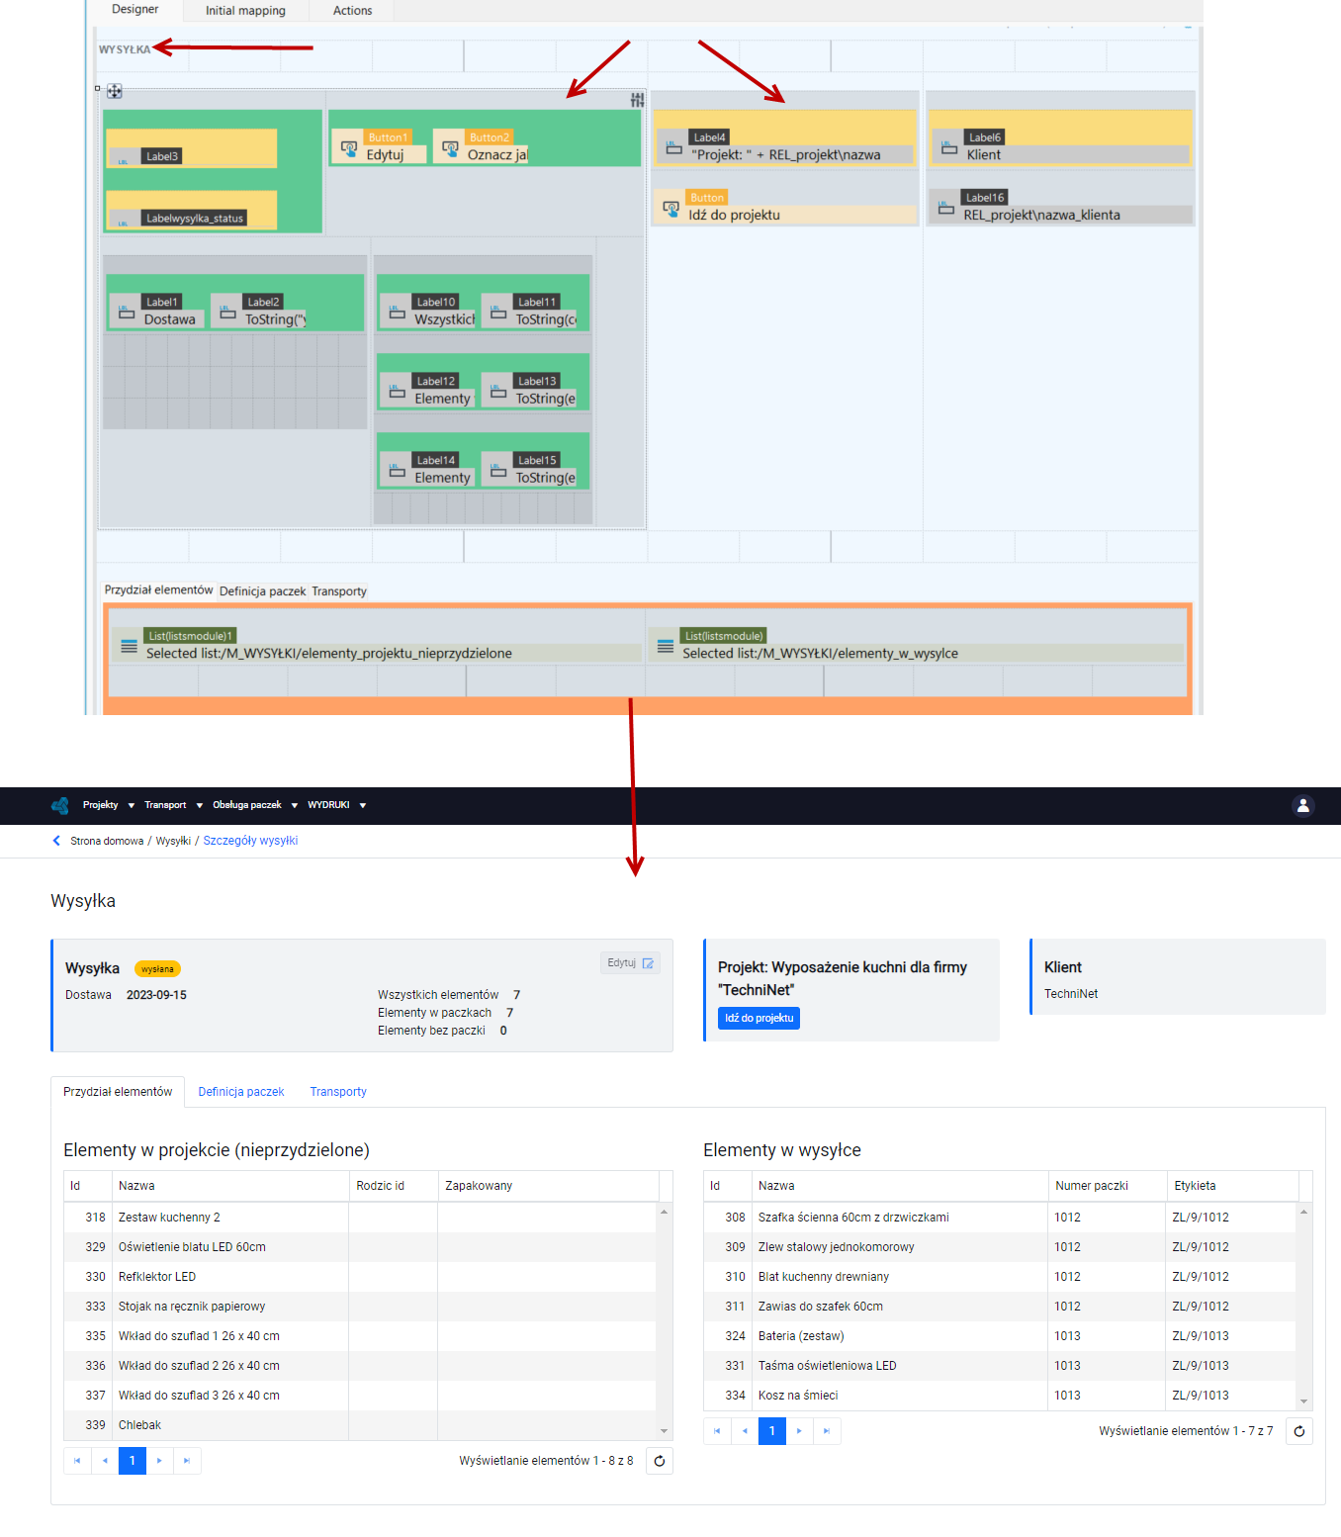Go to next page of Elementy w wysyłce

coord(799,1431)
